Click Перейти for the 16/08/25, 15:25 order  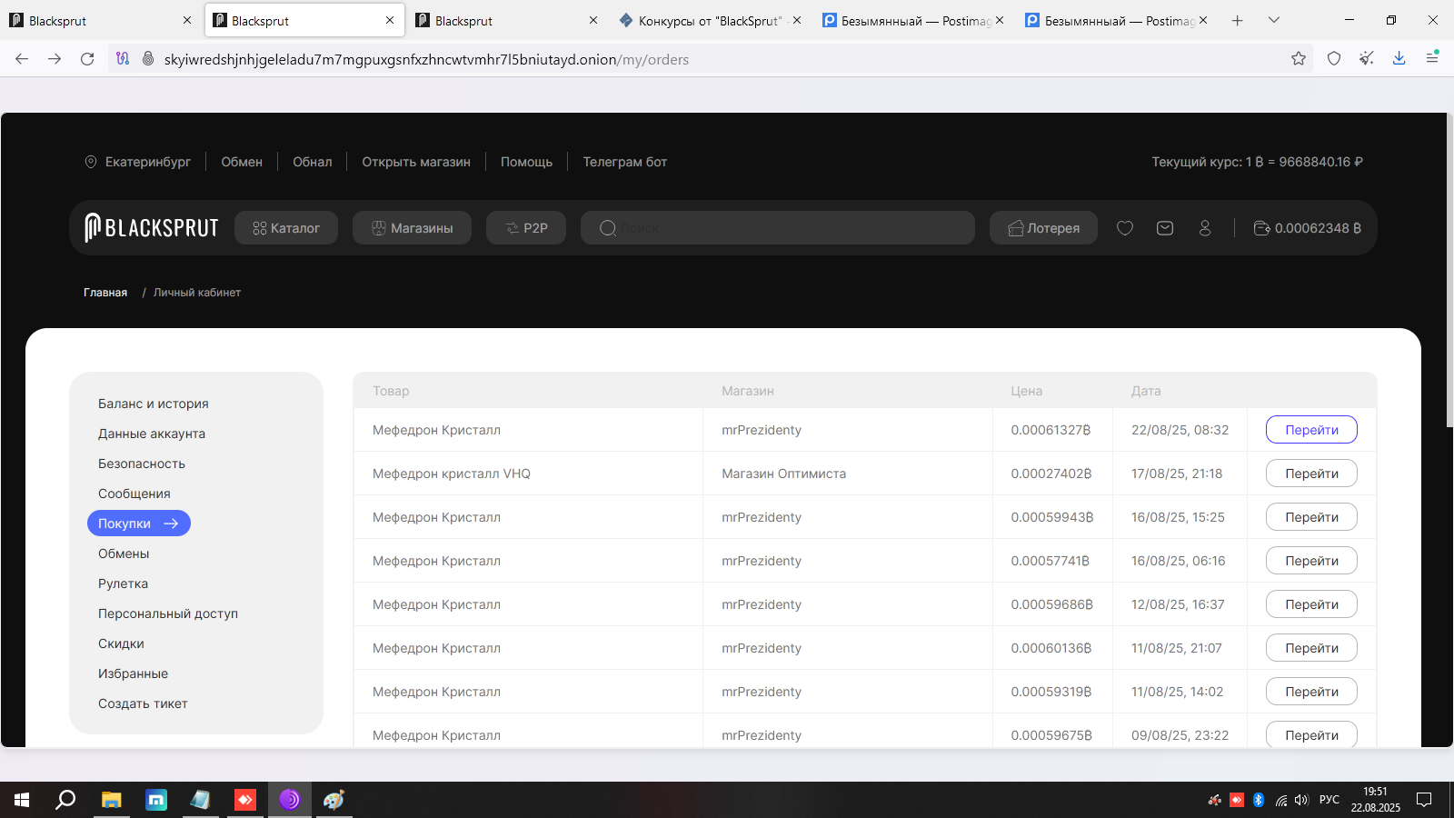[x=1311, y=517]
